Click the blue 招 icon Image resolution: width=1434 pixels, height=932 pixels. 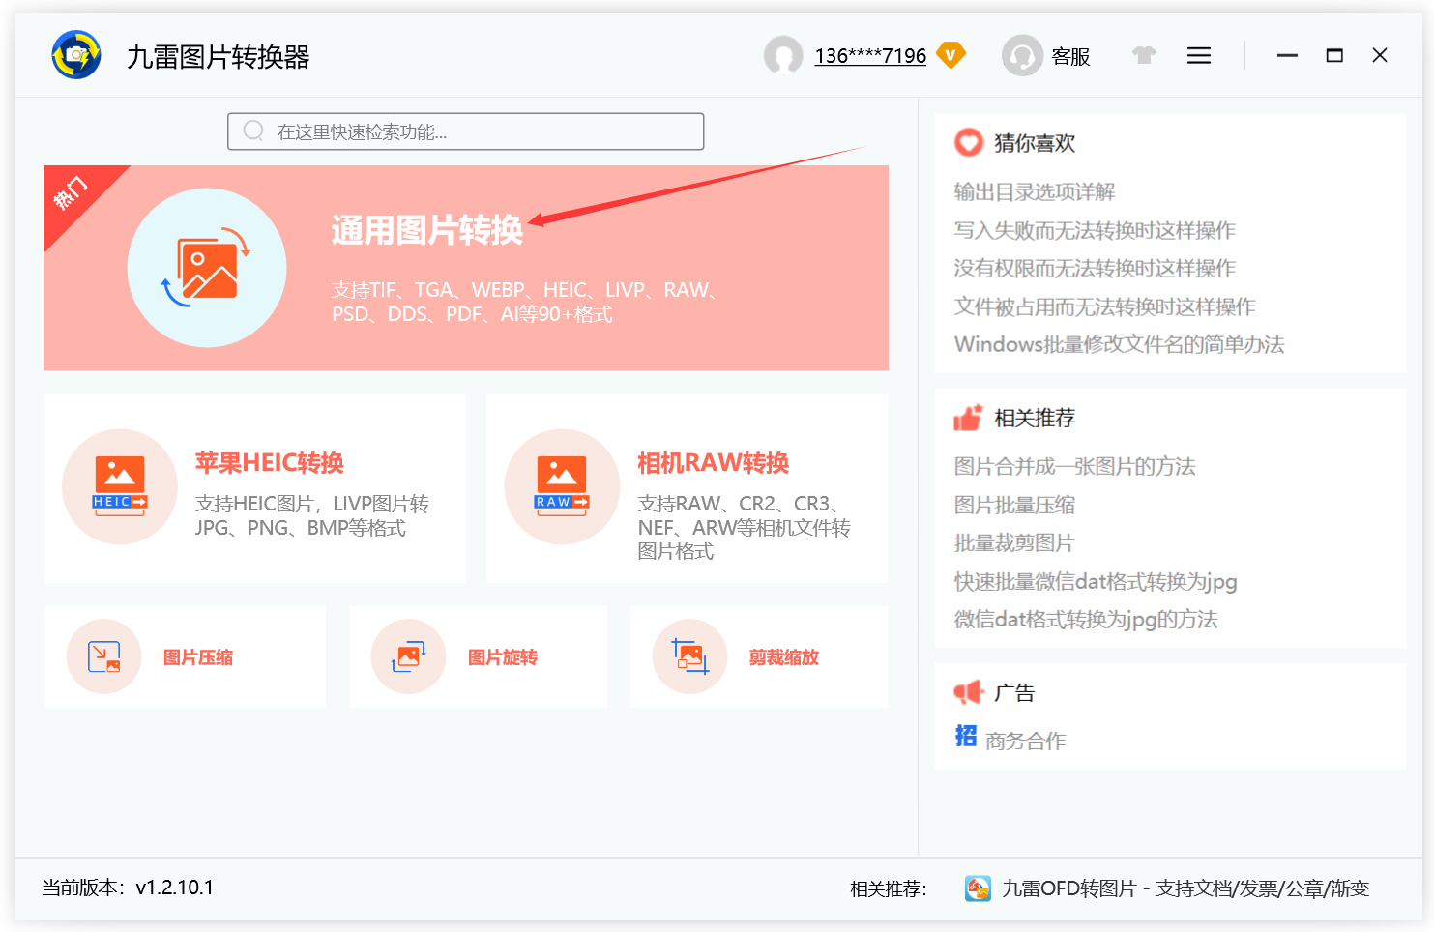(966, 736)
